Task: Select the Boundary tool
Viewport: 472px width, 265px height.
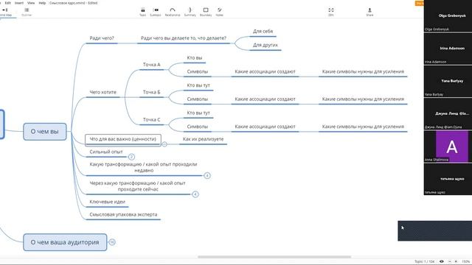Action: tap(206, 12)
